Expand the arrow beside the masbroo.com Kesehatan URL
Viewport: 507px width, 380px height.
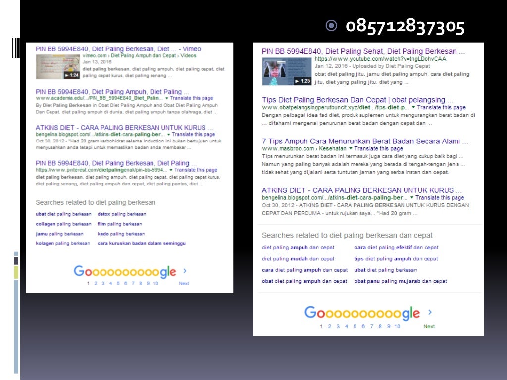point(350,148)
